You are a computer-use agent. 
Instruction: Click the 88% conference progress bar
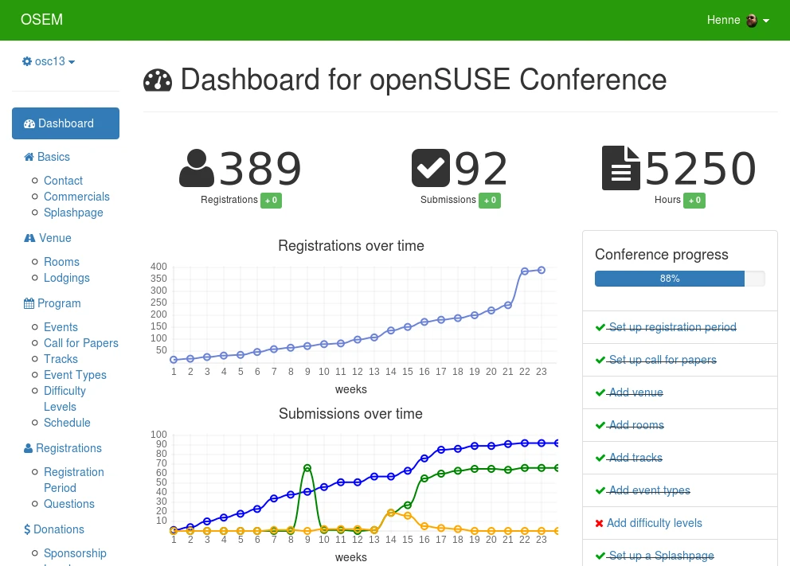click(679, 279)
